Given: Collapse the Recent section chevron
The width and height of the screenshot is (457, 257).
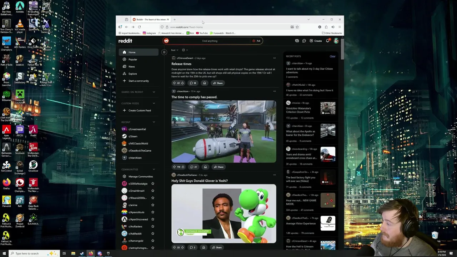Looking at the screenshot, I should (154, 122).
